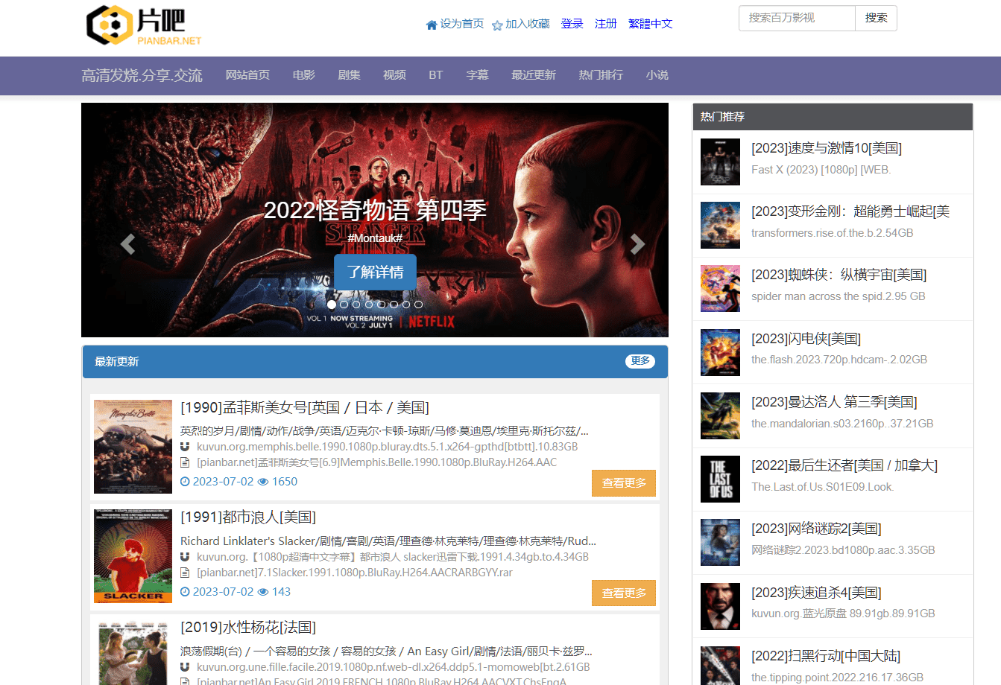Click magnet icon in 都市浪人 entry
This screenshot has width=1001, height=685.
(185, 557)
